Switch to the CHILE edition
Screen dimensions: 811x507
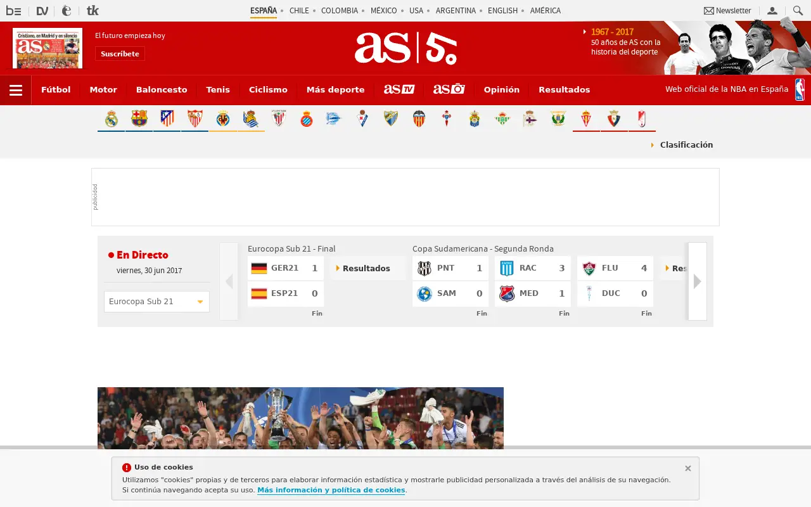(299, 11)
